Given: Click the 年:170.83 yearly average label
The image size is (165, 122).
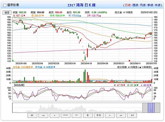Looking at the screenshot, I should coord(75,16).
